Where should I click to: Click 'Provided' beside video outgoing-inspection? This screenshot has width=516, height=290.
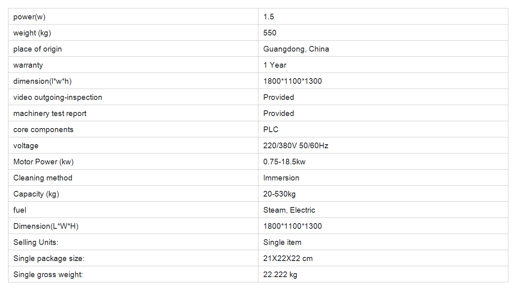[x=279, y=97]
